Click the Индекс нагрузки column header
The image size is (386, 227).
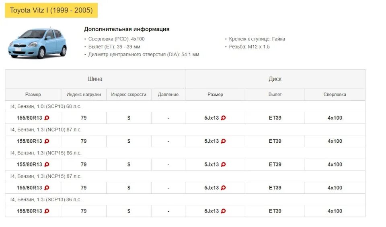point(84,95)
